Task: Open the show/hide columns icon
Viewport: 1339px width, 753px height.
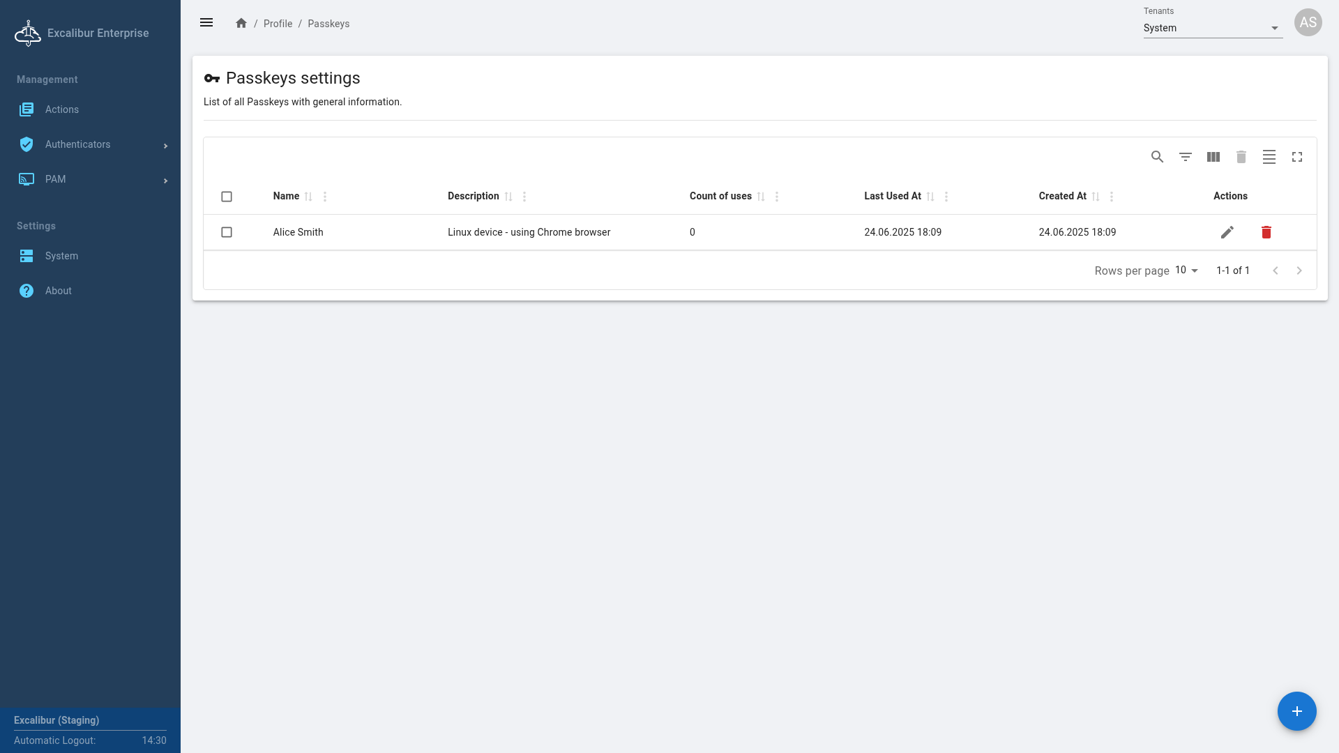Action: tap(1213, 157)
